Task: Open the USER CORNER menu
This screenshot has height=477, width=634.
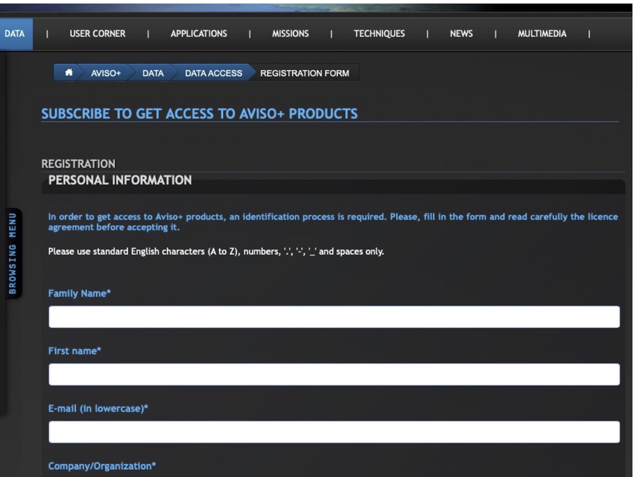Action: point(98,34)
